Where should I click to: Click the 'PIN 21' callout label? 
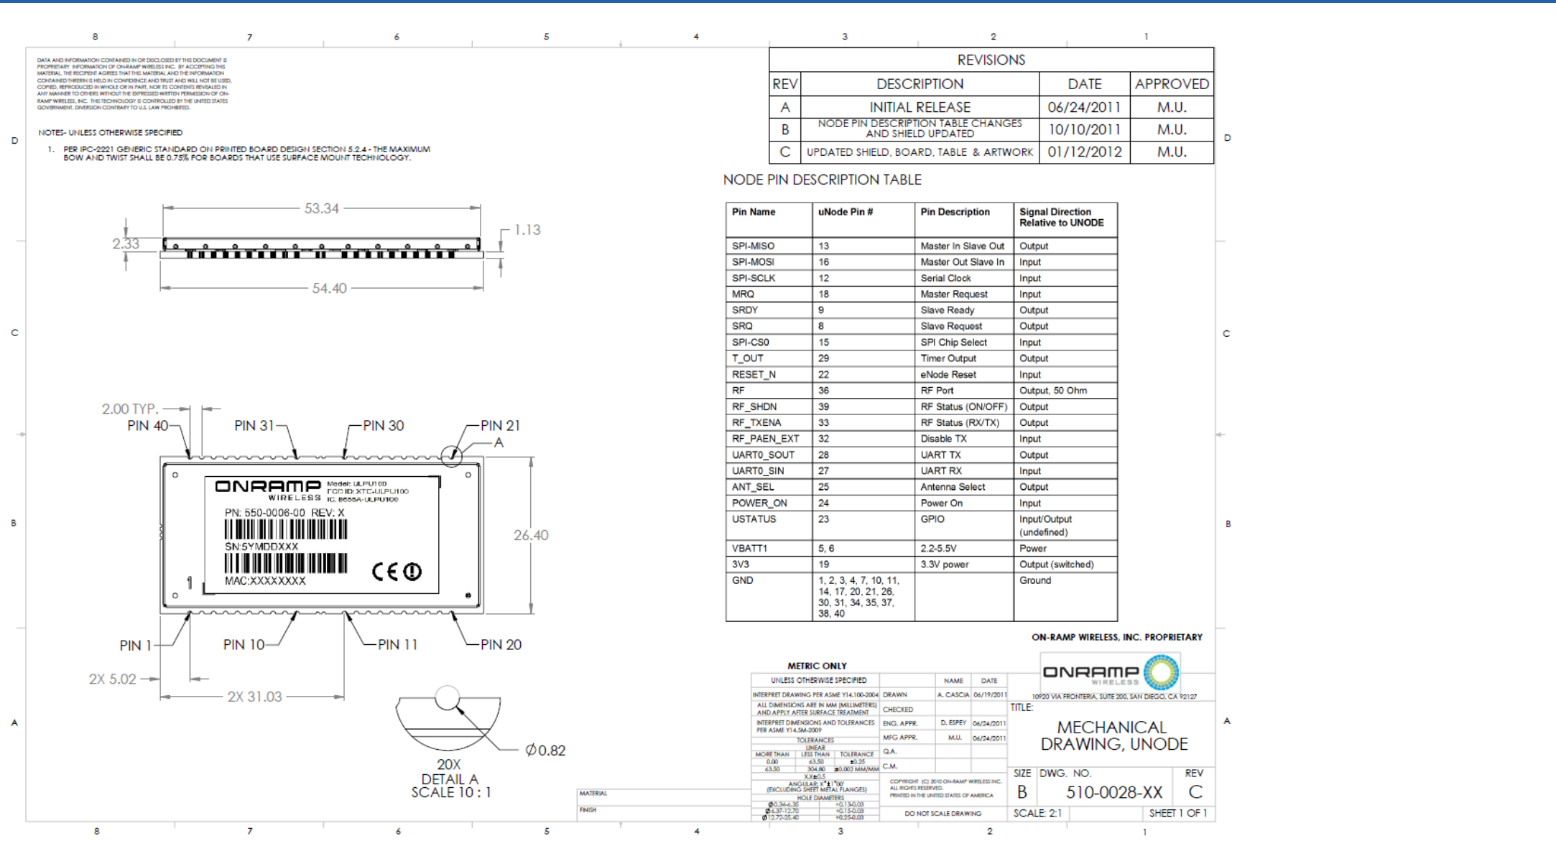500,425
